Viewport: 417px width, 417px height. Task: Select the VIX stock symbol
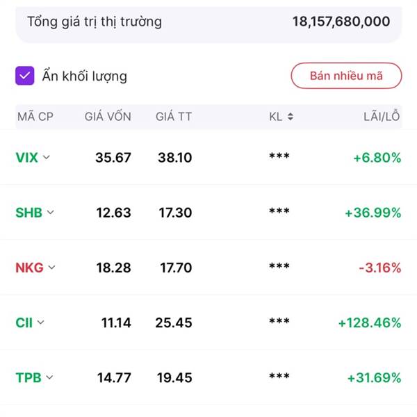pos(26,158)
